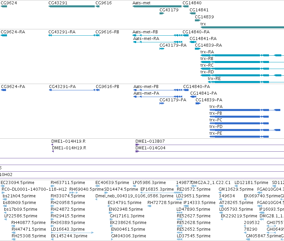Select the trx-RD transcript

tap(242, 75)
